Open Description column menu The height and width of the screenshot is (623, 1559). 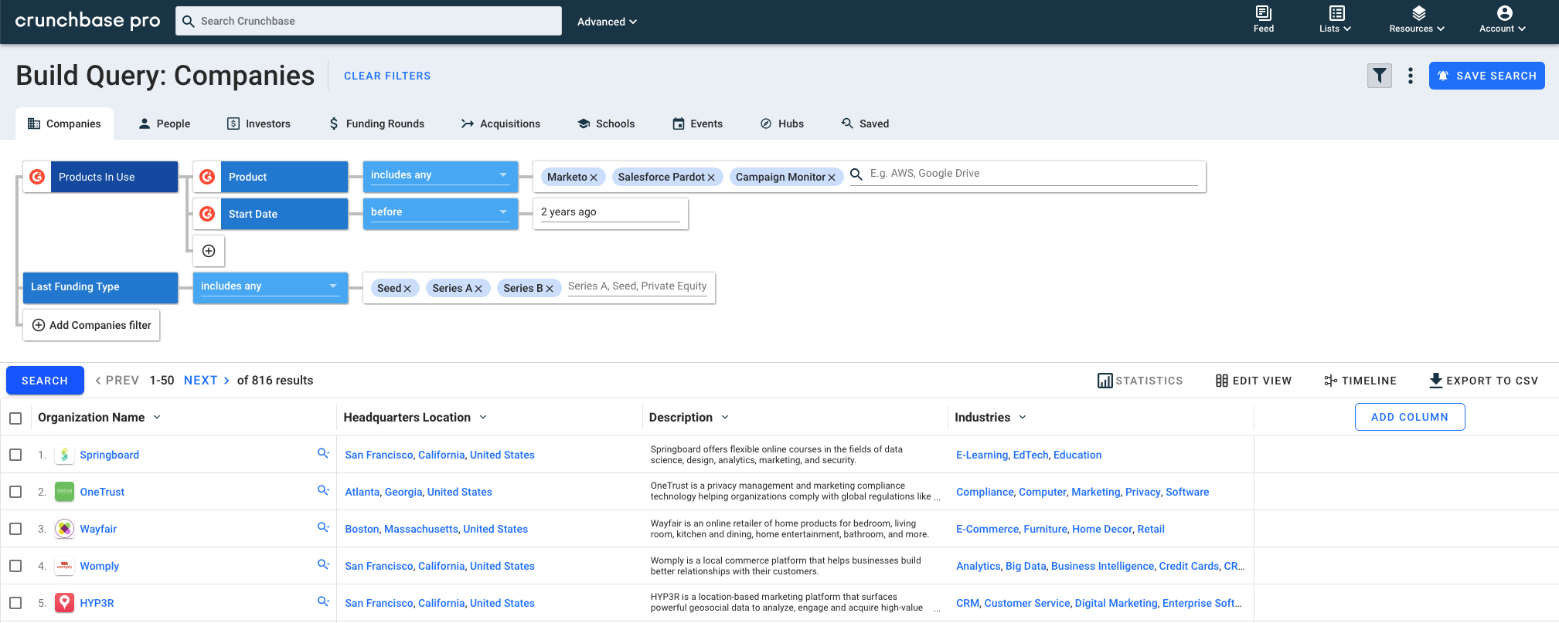point(725,417)
